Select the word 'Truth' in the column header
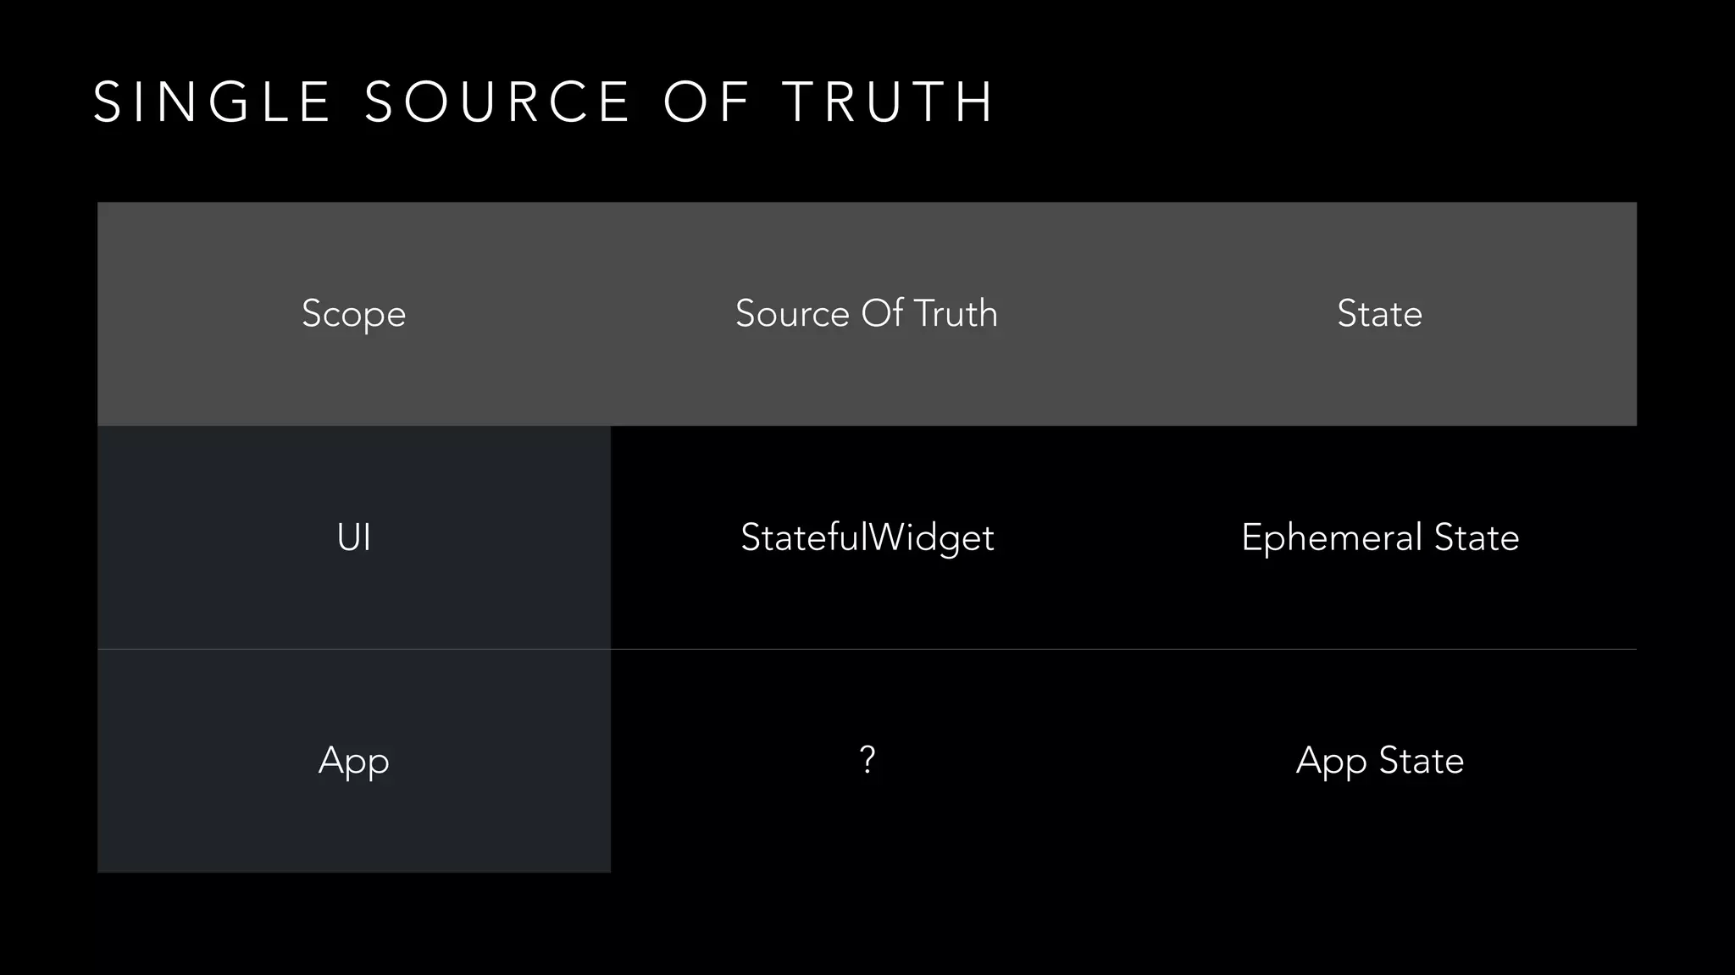The image size is (1735, 975). click(956, 314)
